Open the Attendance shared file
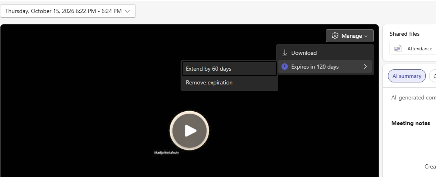 pyautogui.click(x=413, y=49)
